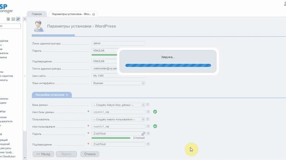
Task: Open help icon next to Имя базы данных field
Action: click(148, 112)
